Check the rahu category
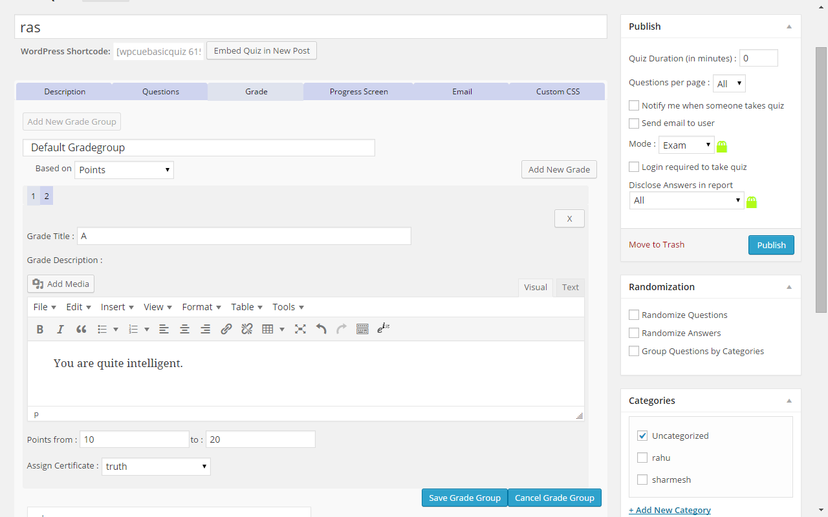The image size is (828, 517). [642, 458]
